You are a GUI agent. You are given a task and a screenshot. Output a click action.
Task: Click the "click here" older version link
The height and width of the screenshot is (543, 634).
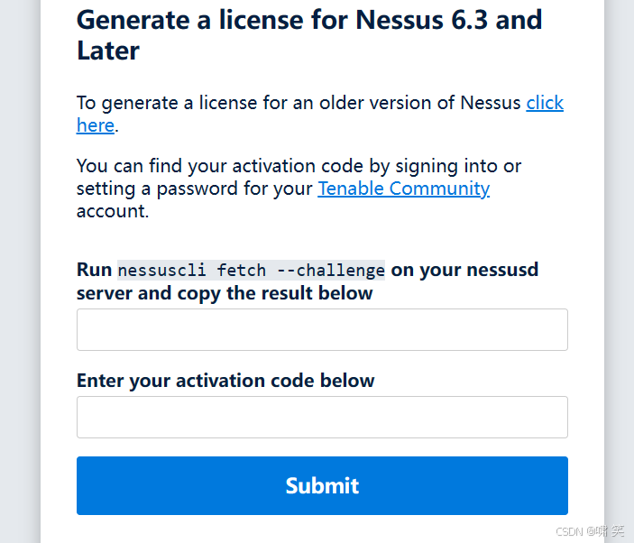pos(544,103)
